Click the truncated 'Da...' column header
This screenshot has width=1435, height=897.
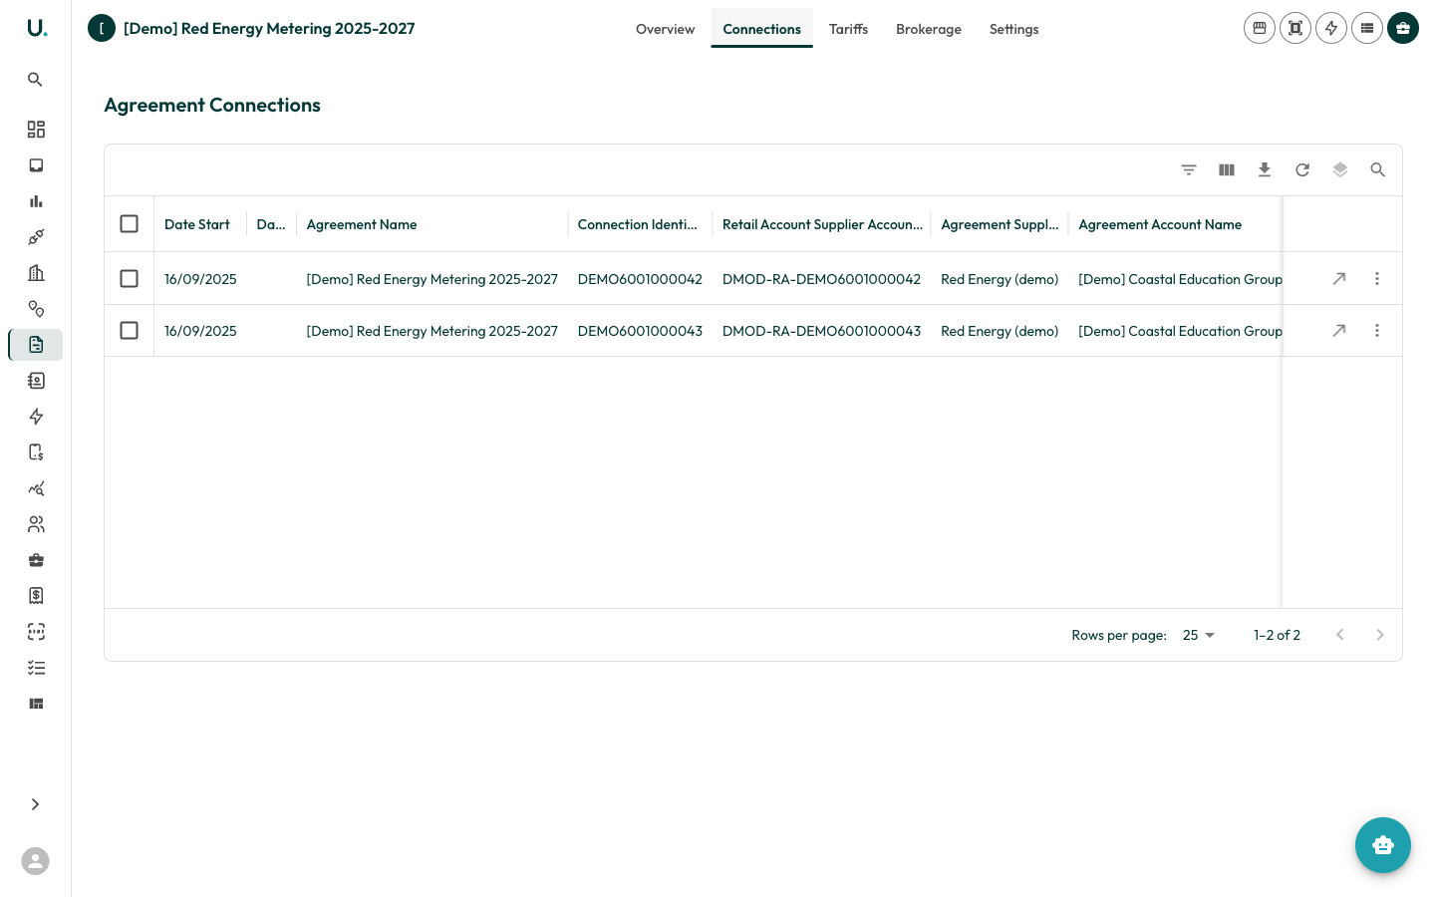[271, 224]
